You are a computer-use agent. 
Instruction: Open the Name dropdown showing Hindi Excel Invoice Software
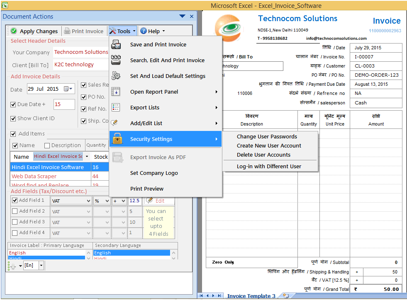tap(87, 156)
